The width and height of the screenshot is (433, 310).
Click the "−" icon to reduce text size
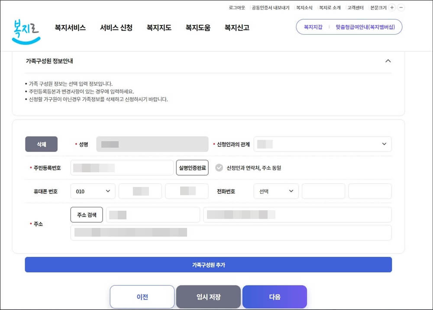[x=401, y=7]
